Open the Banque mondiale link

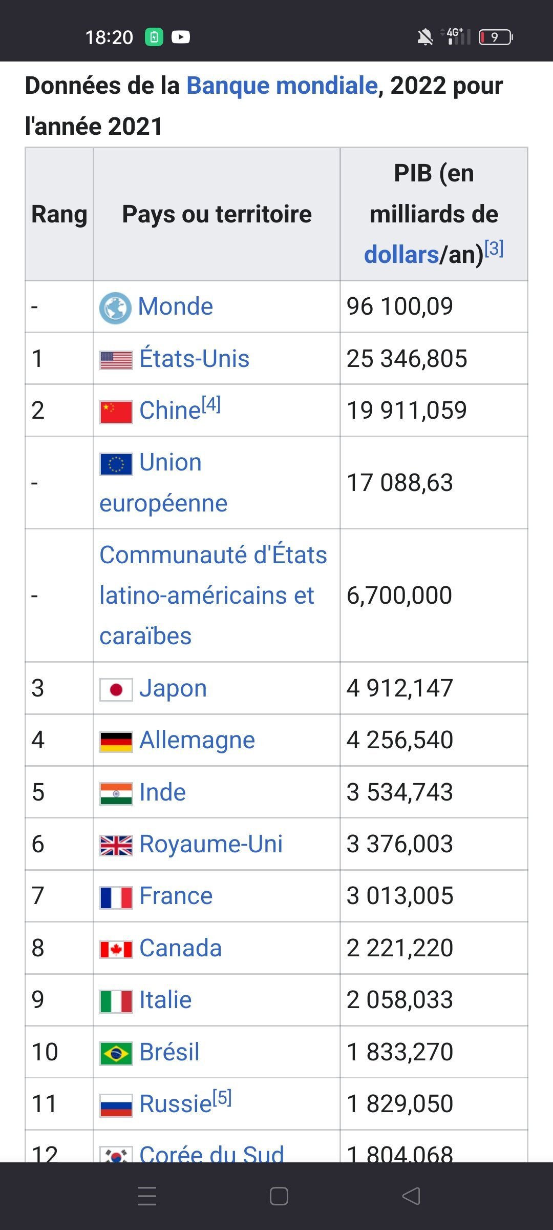[282, 86]
